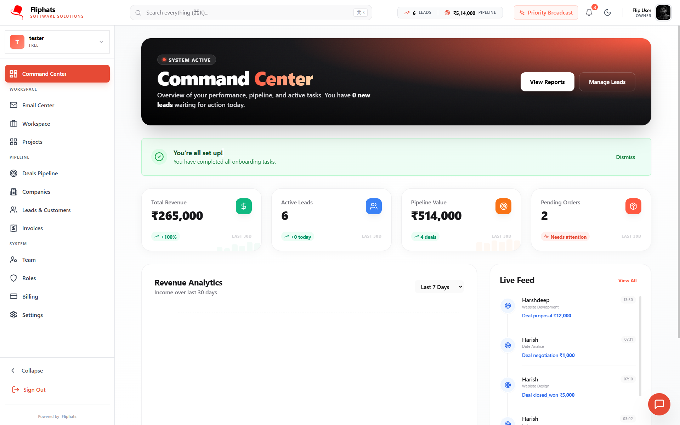Click the Fliphats logo icon
Screen dimensions: 680x425
pos(17,12)
